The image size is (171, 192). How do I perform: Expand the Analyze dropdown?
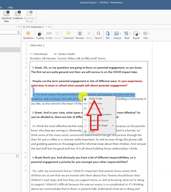click(117, 35)
